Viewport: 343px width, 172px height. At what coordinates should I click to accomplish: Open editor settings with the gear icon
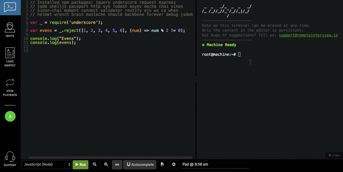pos(174,165)
